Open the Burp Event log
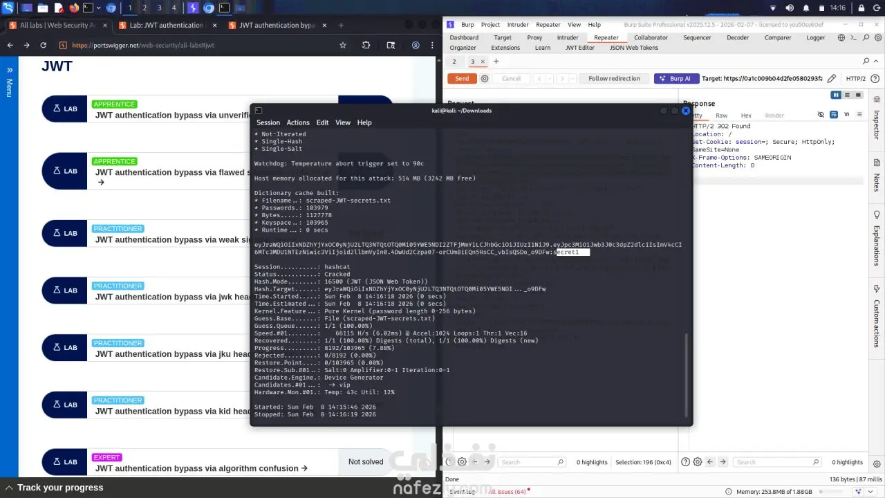The image size is (885, 498). click(x=463, y=492)
